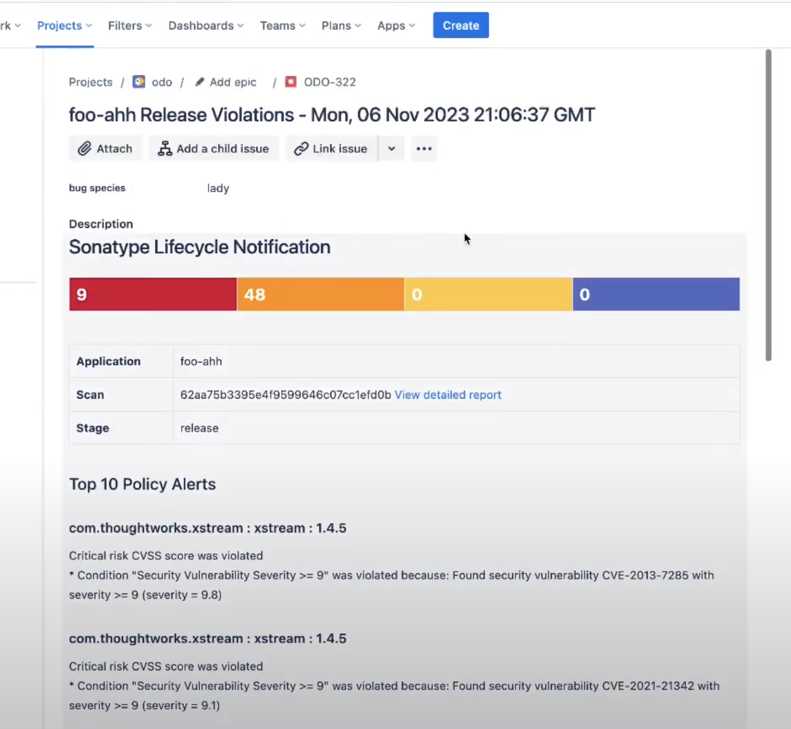791x729 pixels.
Task: Click the Application row label
Action: tap(109, 361)
